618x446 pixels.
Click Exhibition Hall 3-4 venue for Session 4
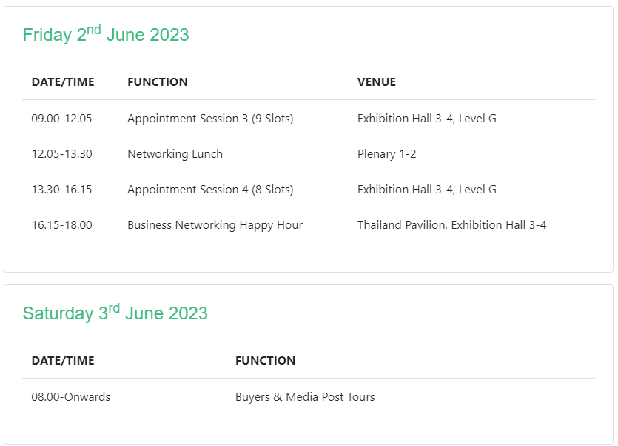coord(427,189)
